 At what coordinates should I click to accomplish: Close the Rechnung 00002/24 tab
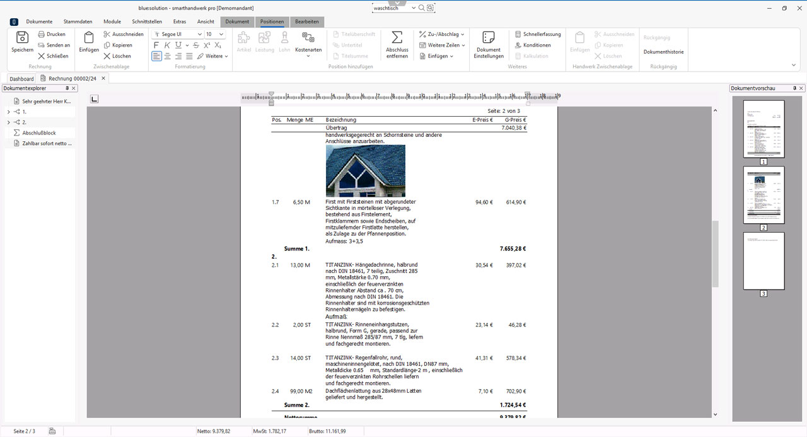[x=103, y=78]
